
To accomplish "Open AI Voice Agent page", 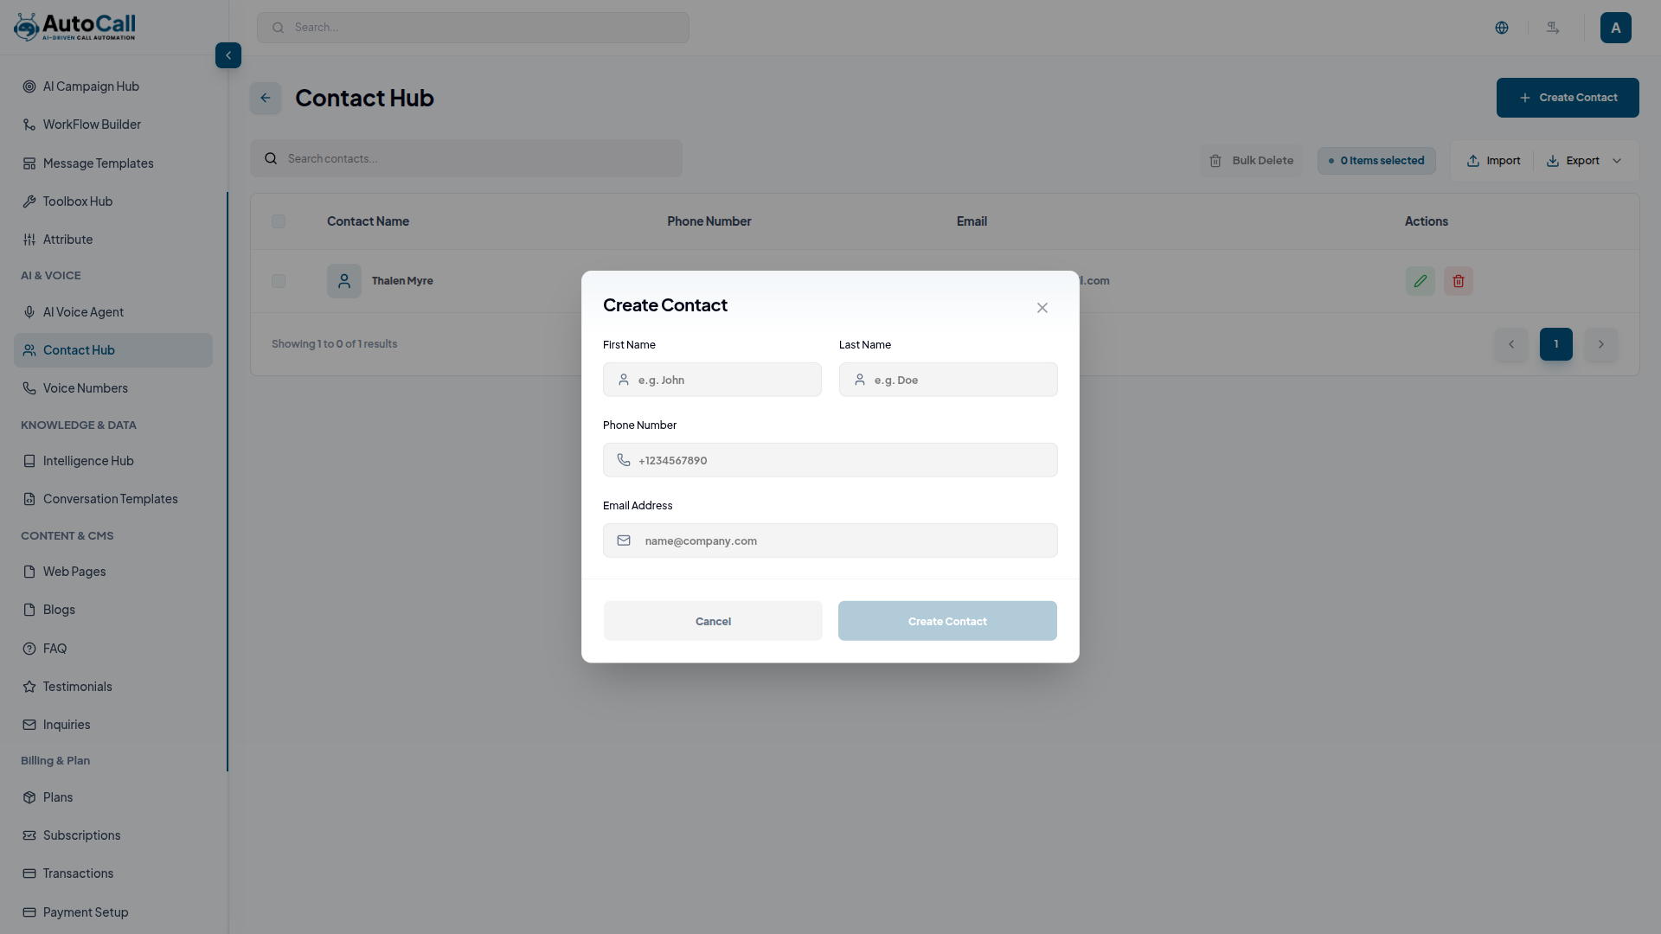I will (113, 312).
